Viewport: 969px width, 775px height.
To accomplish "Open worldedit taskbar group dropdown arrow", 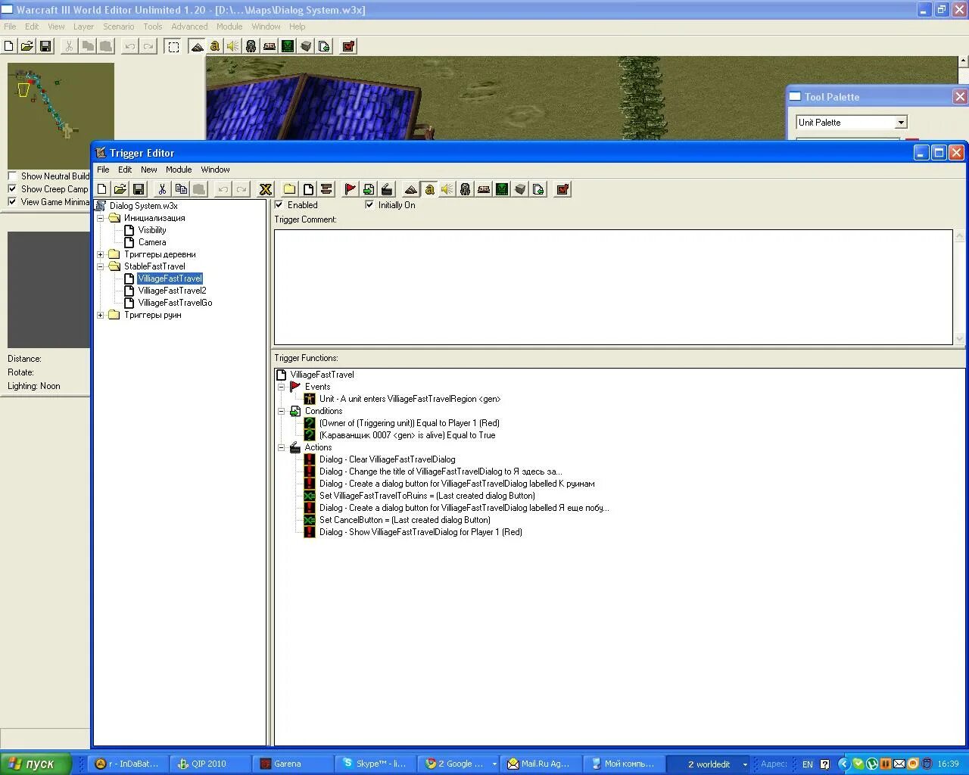I will [x=745, y=764].
